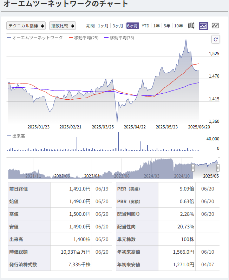Click 単元株数 value 100株
The width and height of the screenshot is (229, 280).
coord(188,239)
